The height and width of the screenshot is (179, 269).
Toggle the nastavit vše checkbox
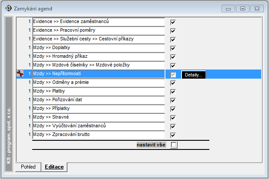pyautogui.click(x=174, y=145)
